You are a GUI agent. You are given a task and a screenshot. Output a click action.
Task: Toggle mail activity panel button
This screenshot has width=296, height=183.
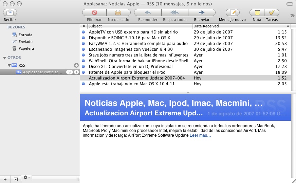pos(16,179)
